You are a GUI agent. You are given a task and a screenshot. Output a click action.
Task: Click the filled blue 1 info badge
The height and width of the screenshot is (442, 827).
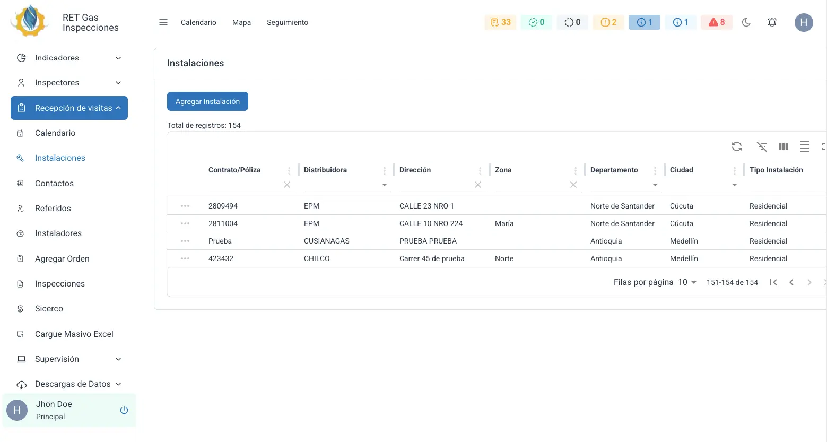click(x=645, y=22)
